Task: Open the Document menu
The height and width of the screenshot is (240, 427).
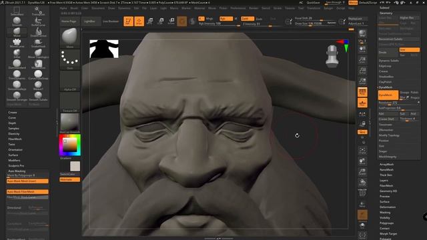Action: point(98,9)
